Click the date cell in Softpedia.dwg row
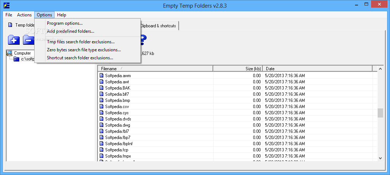Screen dimensions: 390x175 pos(285,125)
